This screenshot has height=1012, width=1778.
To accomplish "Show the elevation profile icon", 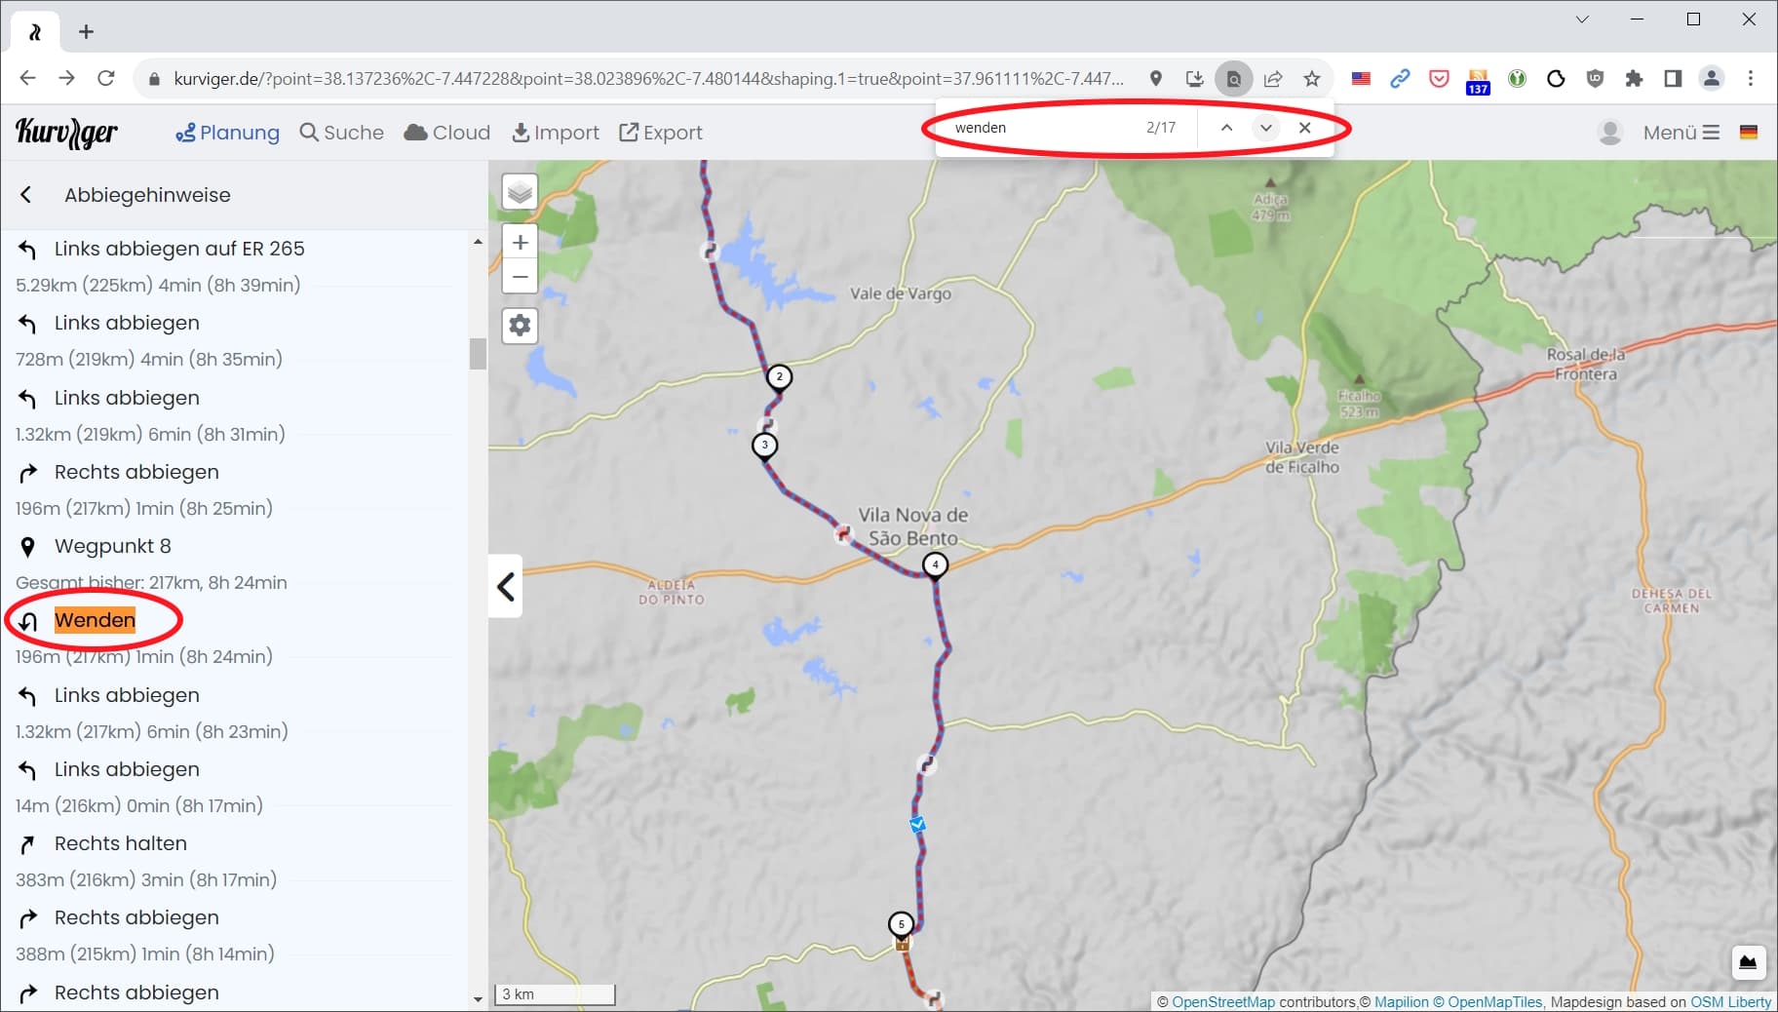I will [x=1749, y=962].
